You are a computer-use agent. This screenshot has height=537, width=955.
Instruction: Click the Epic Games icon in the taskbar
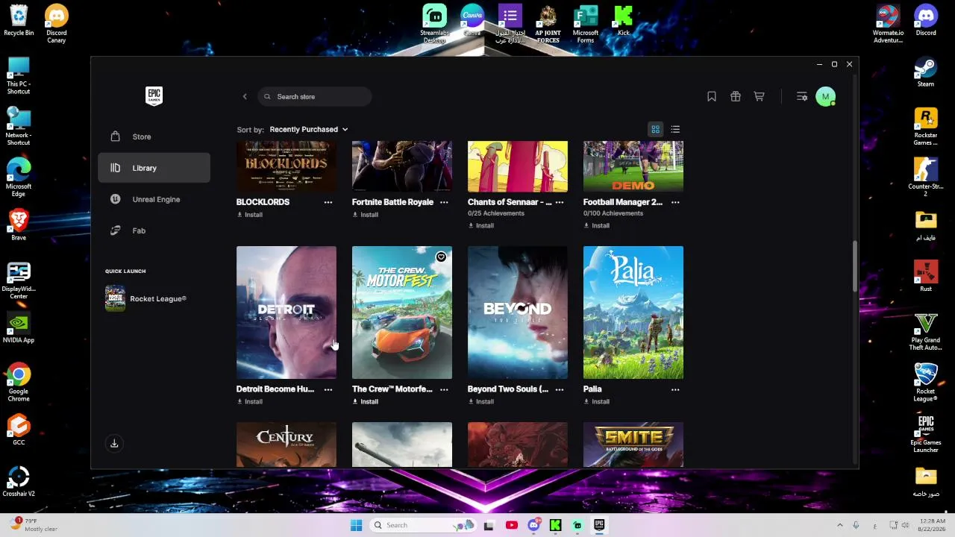pyautogui.click(x=598, y=525)
